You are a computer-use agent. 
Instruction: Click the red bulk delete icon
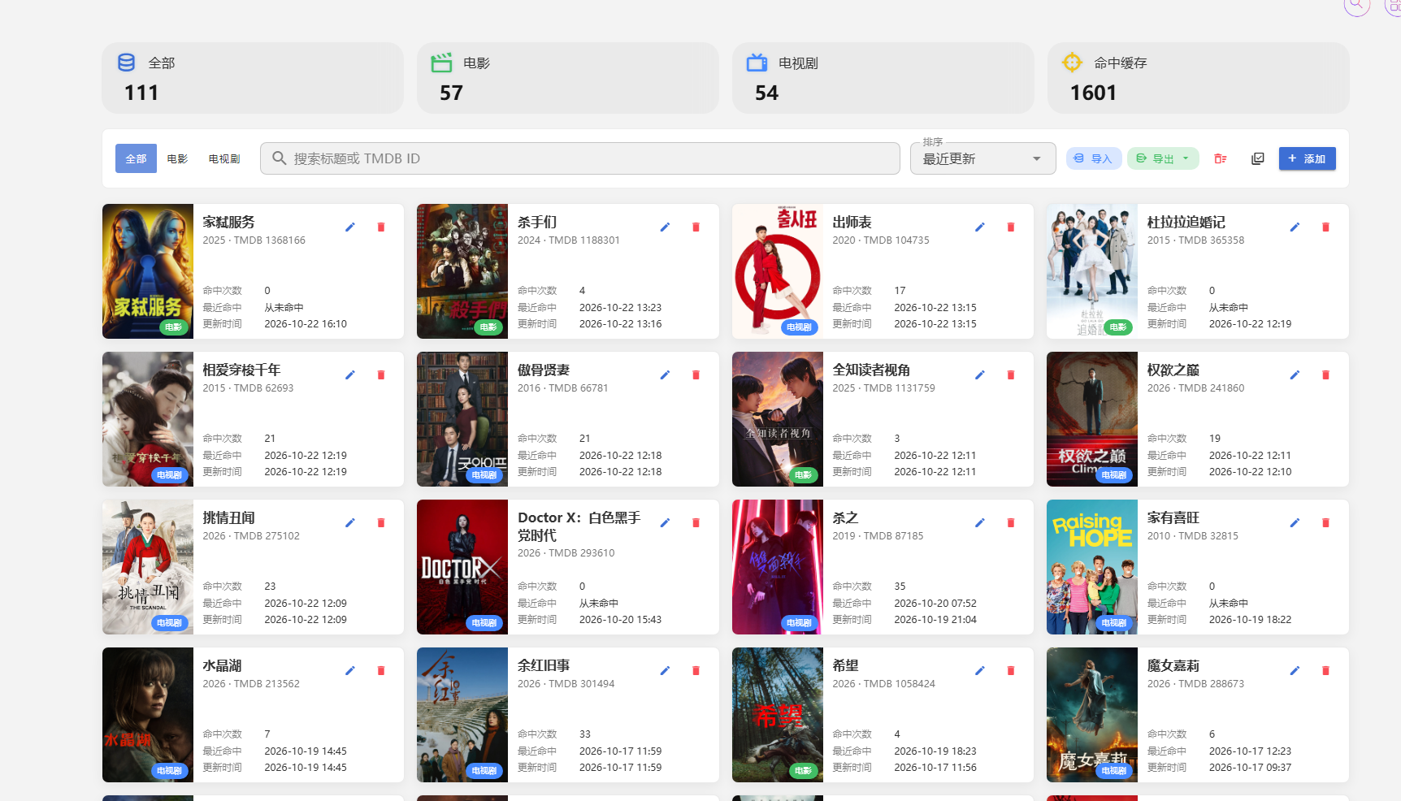point(1221,158)
